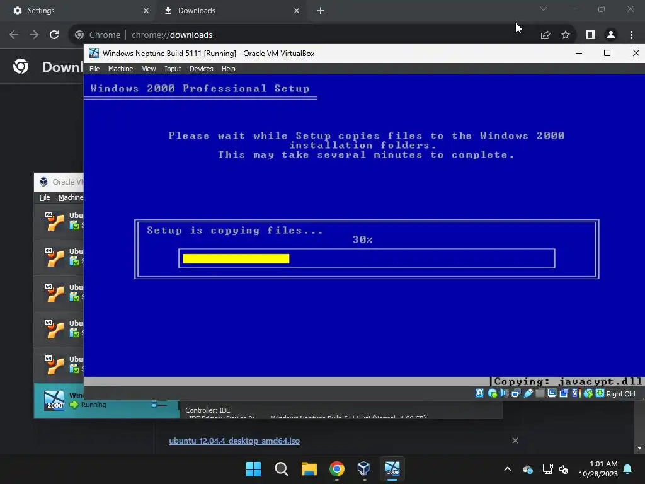Viewport: 645px width, 484px height.
Task: Remove the ubuntu iso from downloads list
Action: pyautogui.click(x=515, y=441)
